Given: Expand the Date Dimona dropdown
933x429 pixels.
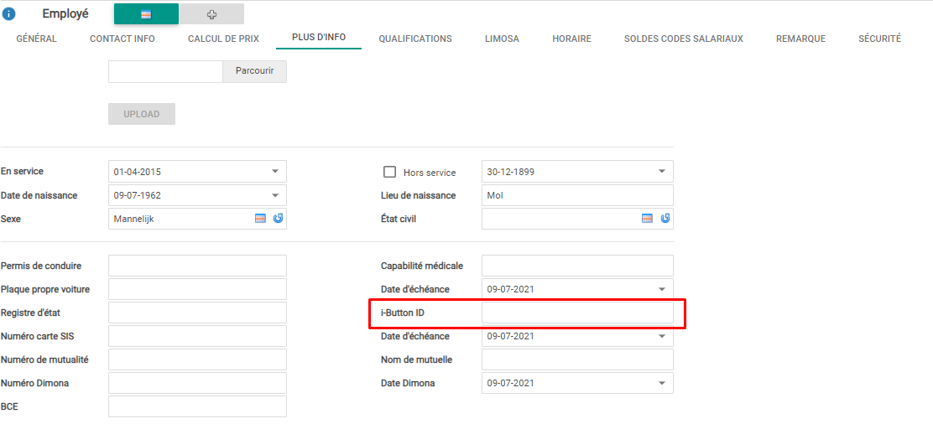Looking at the screenshot, I should 662,383.
